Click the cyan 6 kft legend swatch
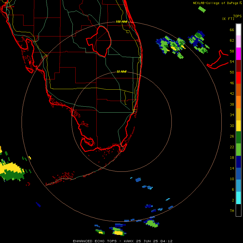The height and width of the screenshot is (243, 243). pyautogui.click(x=238, y=198)
